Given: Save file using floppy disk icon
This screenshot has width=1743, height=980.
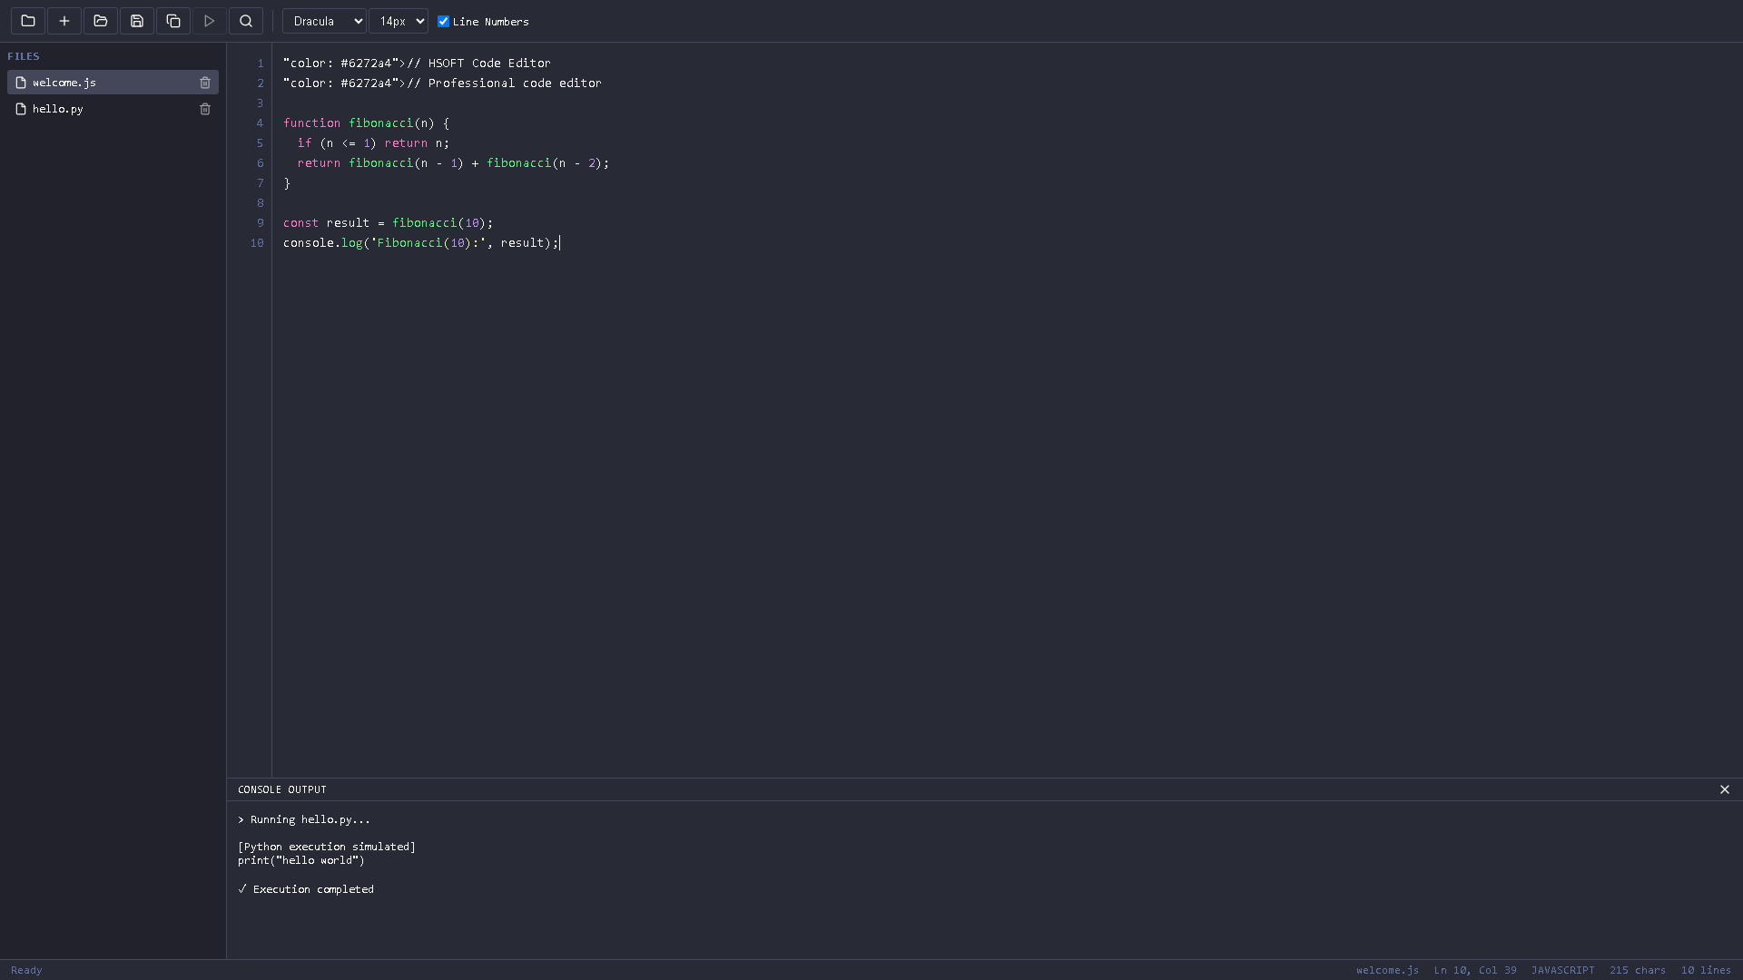Looking at the screenshot, I should [137, 21].
